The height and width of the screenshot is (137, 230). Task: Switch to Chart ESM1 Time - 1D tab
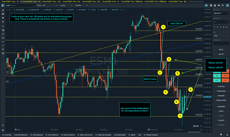click(10, 1)
